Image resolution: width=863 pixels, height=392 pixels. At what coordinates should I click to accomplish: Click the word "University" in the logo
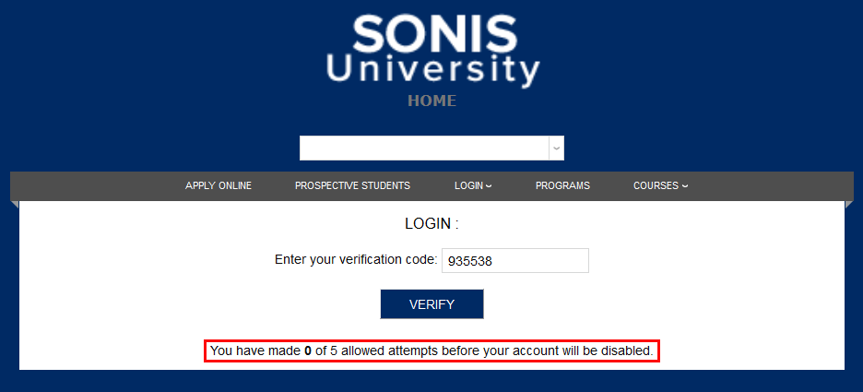432,69
